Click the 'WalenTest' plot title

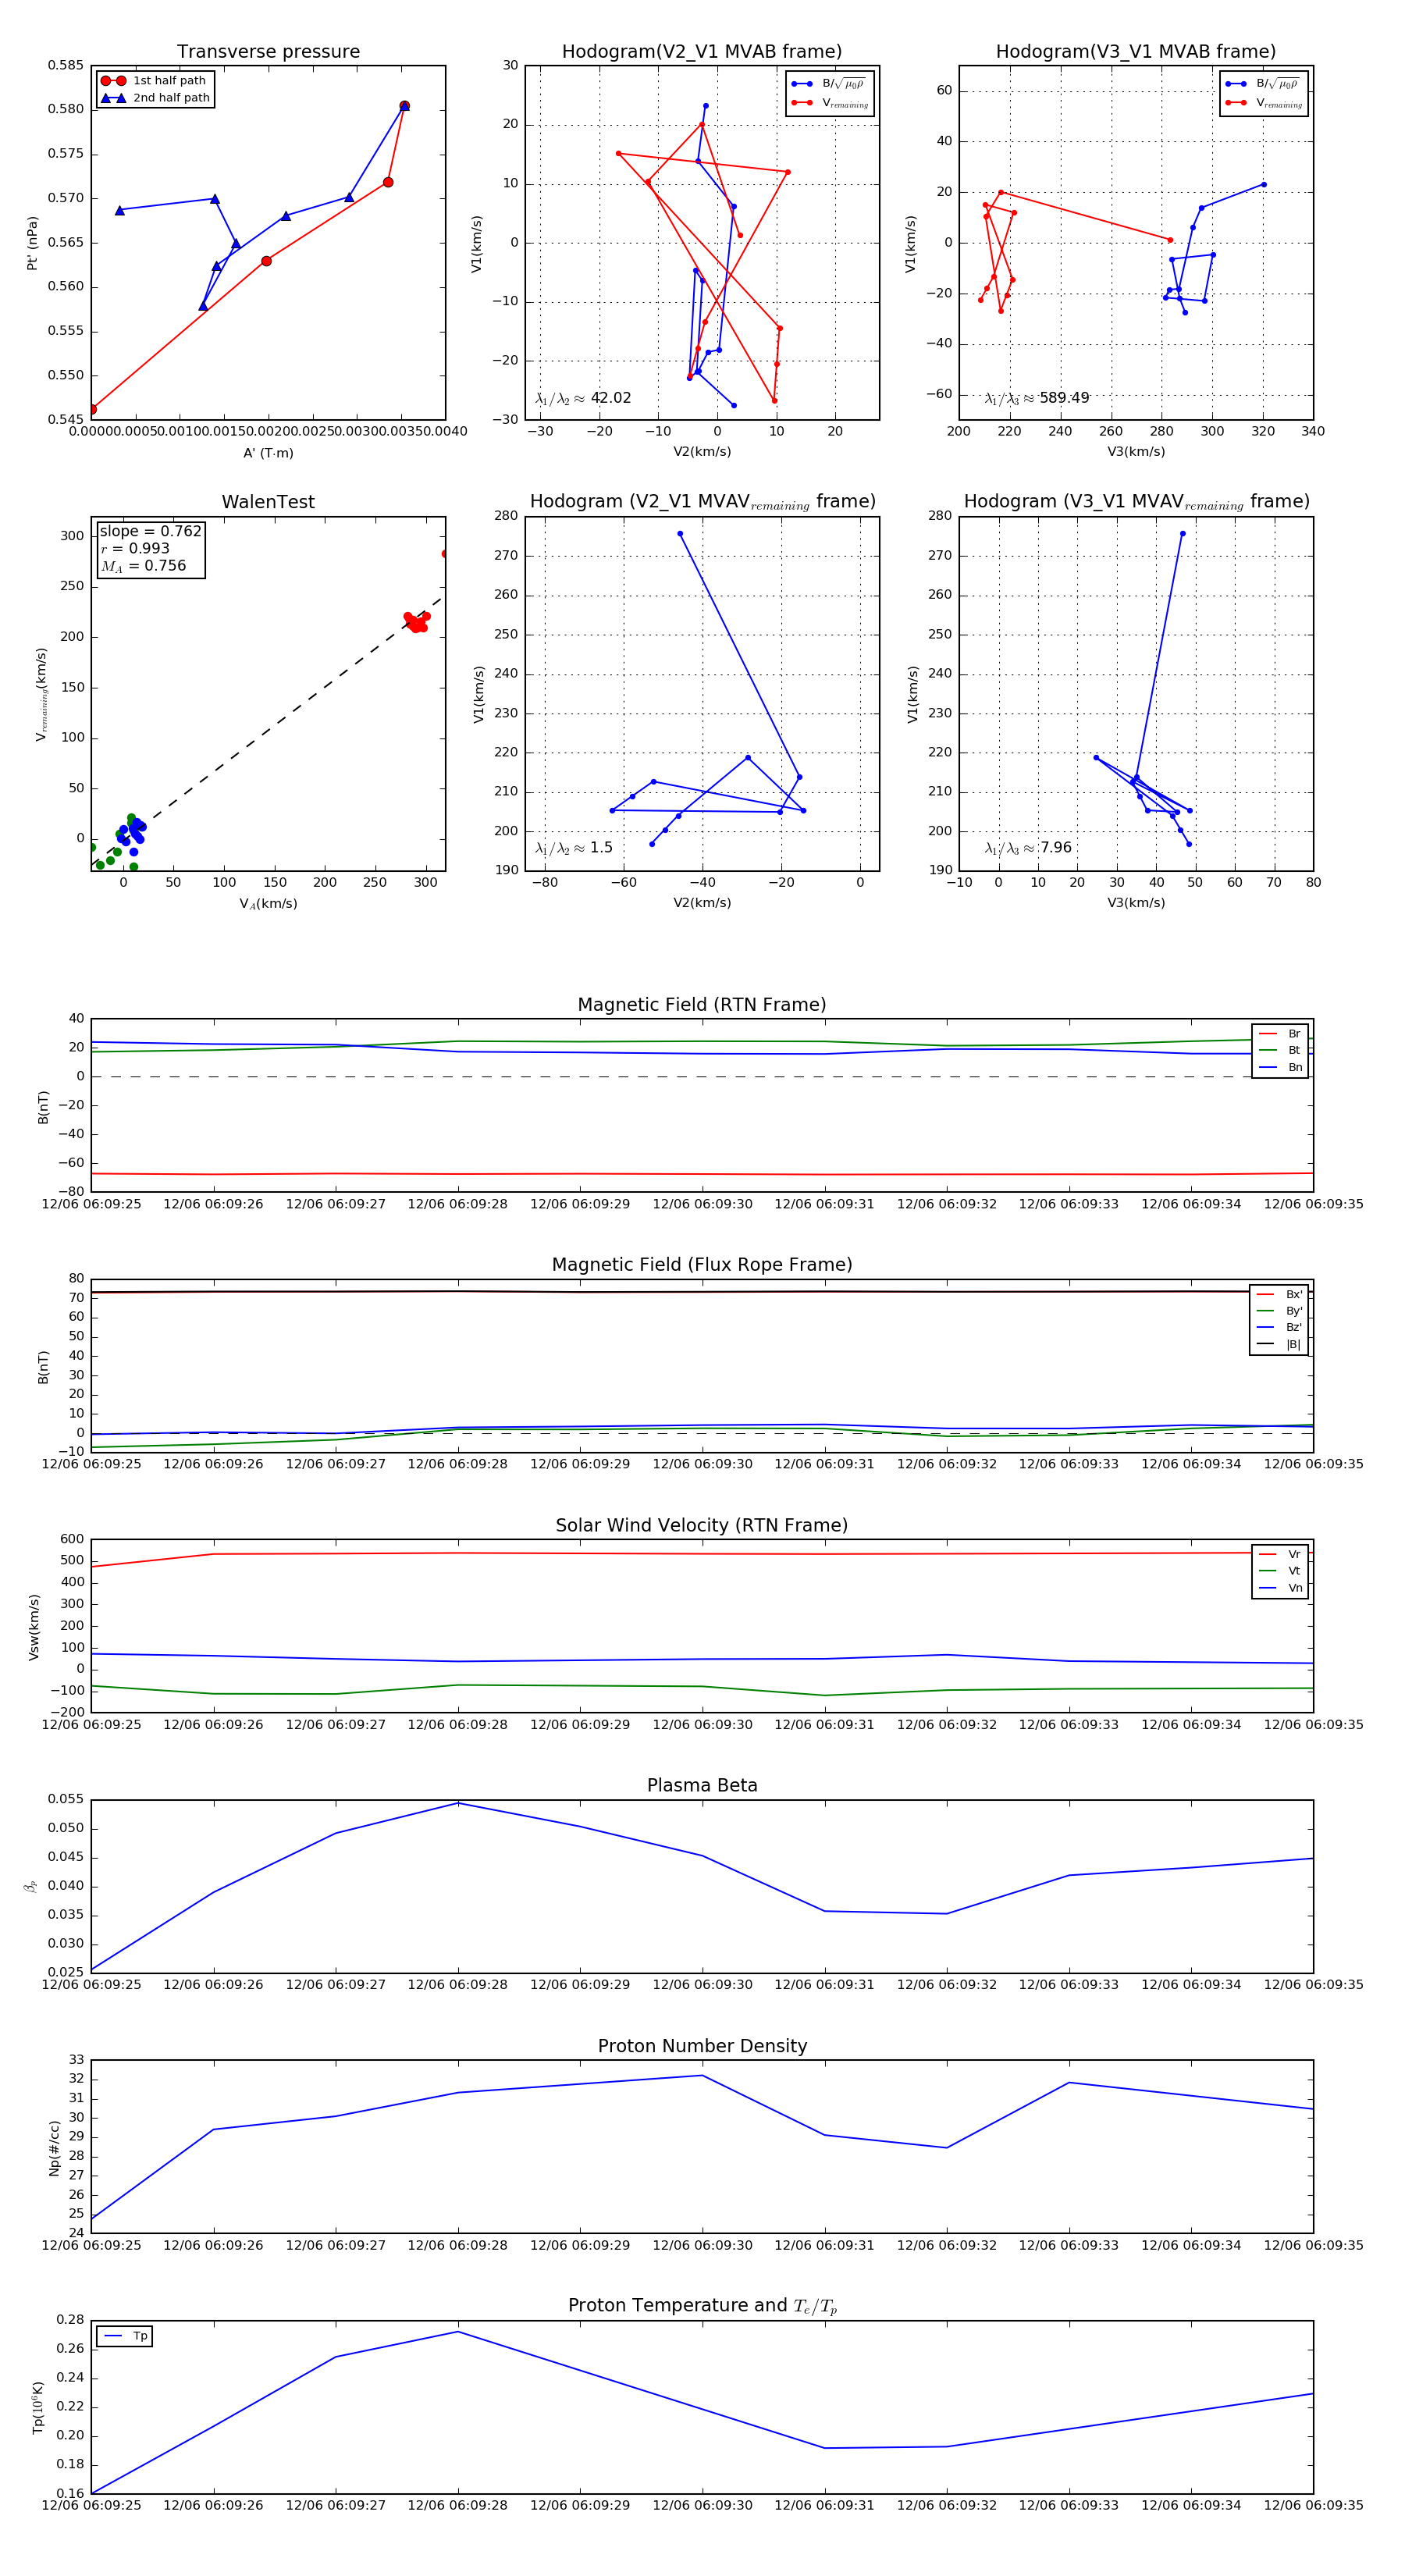pyautogui.click(x=268, y=502)
